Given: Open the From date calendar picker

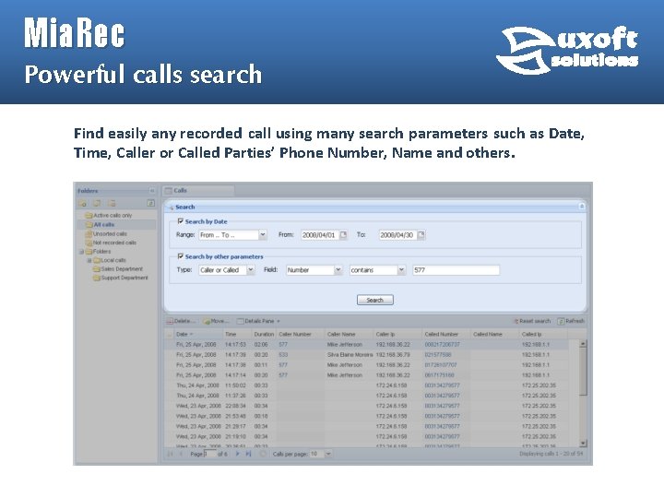Looking at the screenshot, I should [x=343, y=234].
